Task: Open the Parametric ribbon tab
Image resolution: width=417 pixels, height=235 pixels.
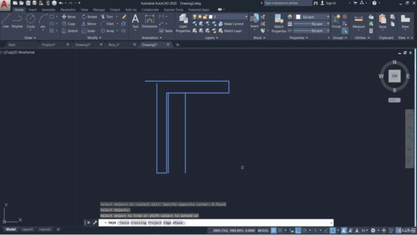Action: pyautogui.click(x=68, y=10)
